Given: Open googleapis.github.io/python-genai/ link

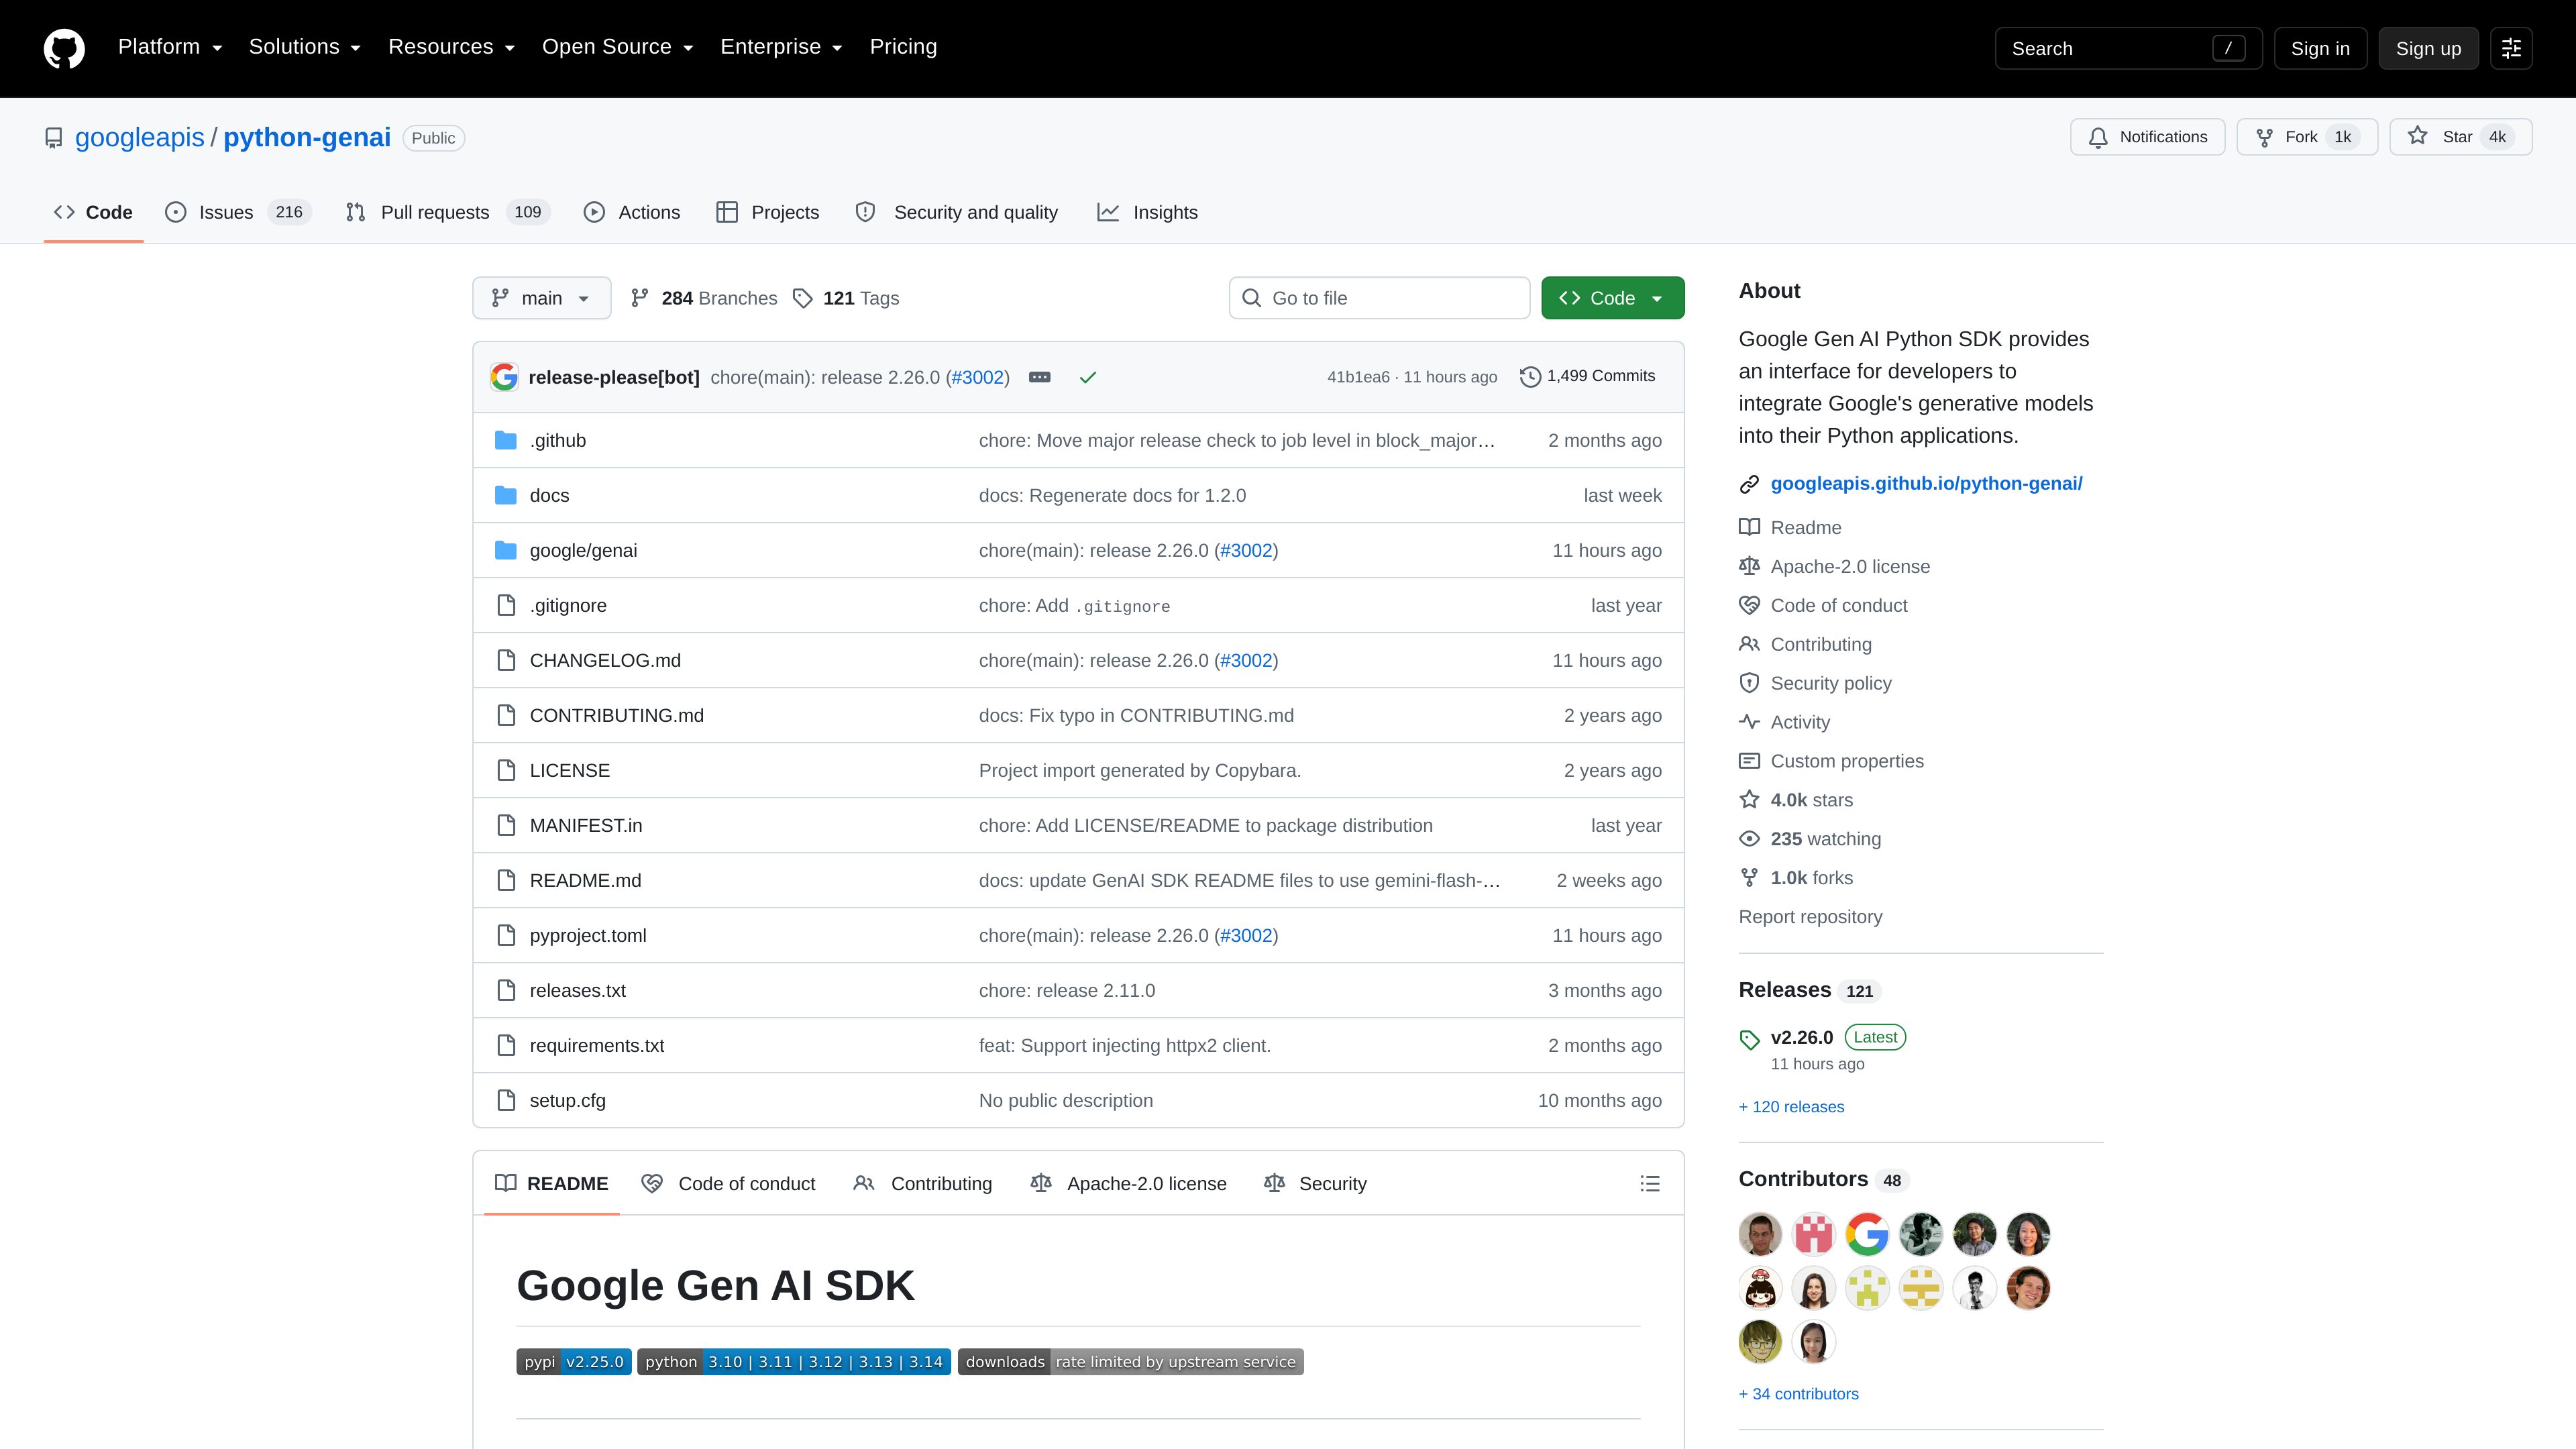Looking at the screenshot, I should pyautogui.click(x=1926, y=483).
